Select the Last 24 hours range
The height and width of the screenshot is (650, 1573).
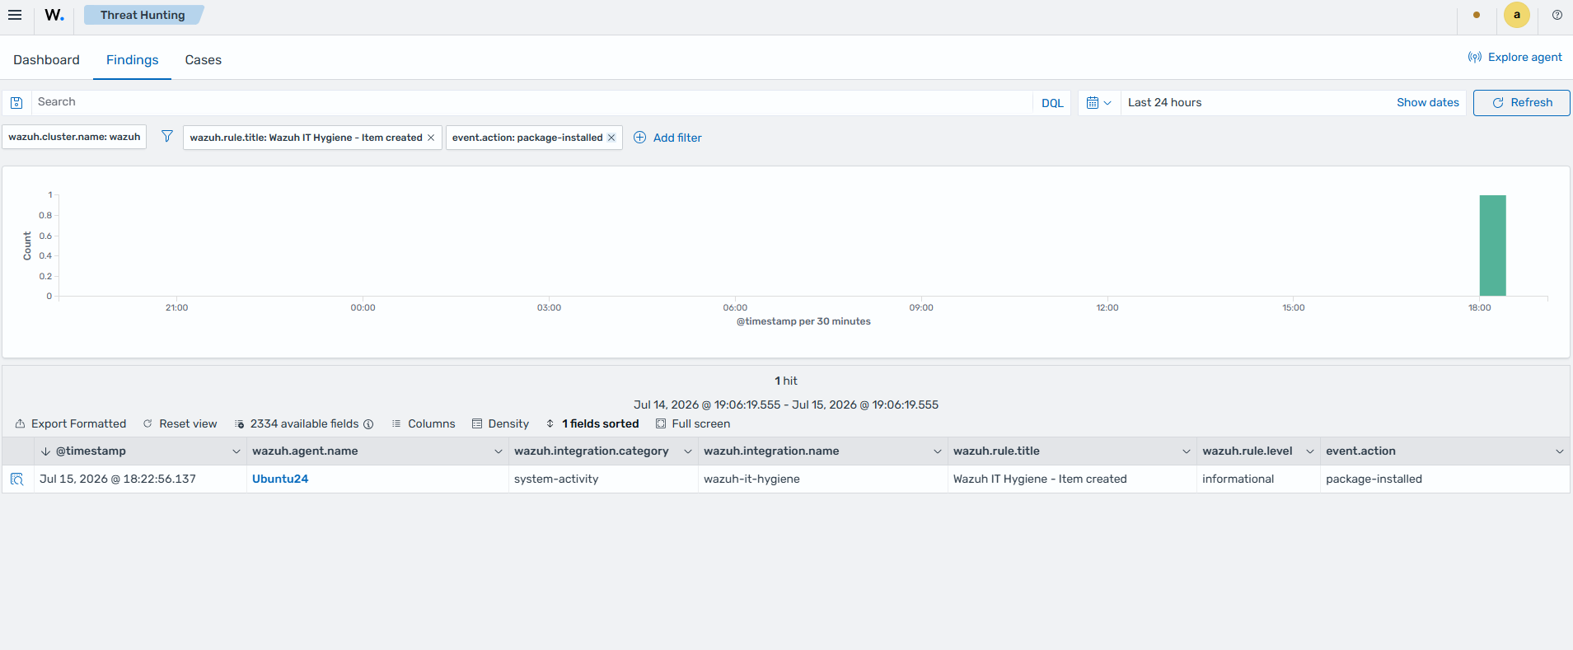point(1164,102)
